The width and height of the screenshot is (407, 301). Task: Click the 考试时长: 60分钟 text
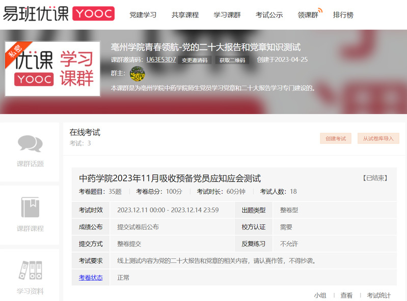click(221, 192)
